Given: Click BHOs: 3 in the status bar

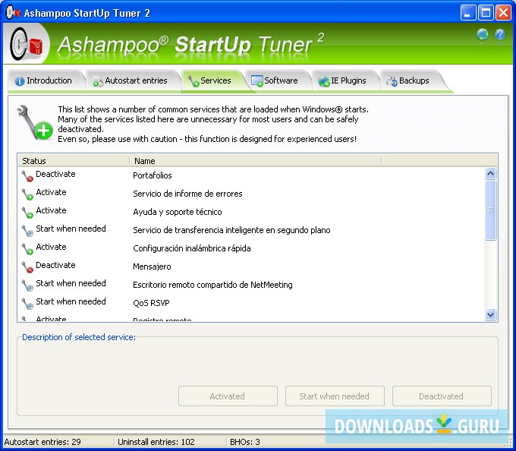Looking at the screenshot, I should point(245,442).
